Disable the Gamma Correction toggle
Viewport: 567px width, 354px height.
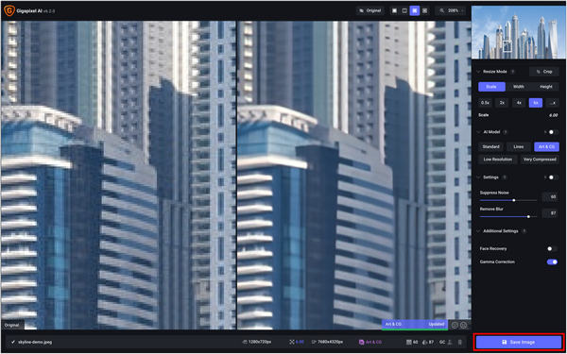click(x=552, y=261)
